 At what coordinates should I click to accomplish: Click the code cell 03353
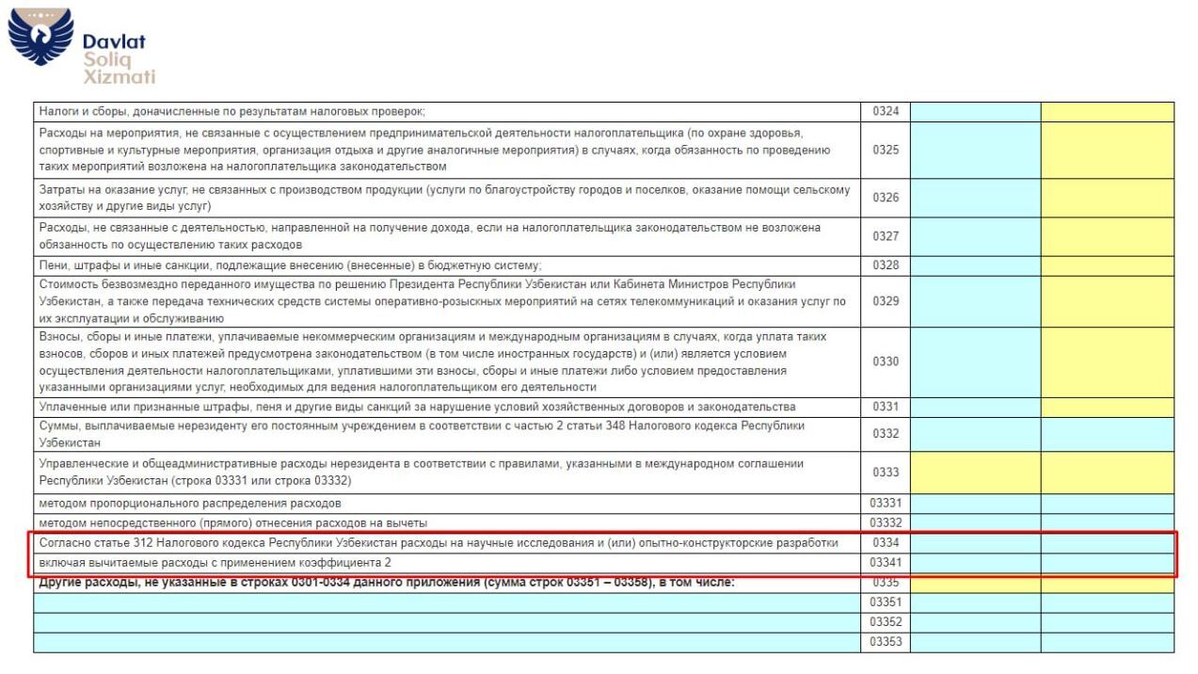pyautogui.click(x=885, y=642)
